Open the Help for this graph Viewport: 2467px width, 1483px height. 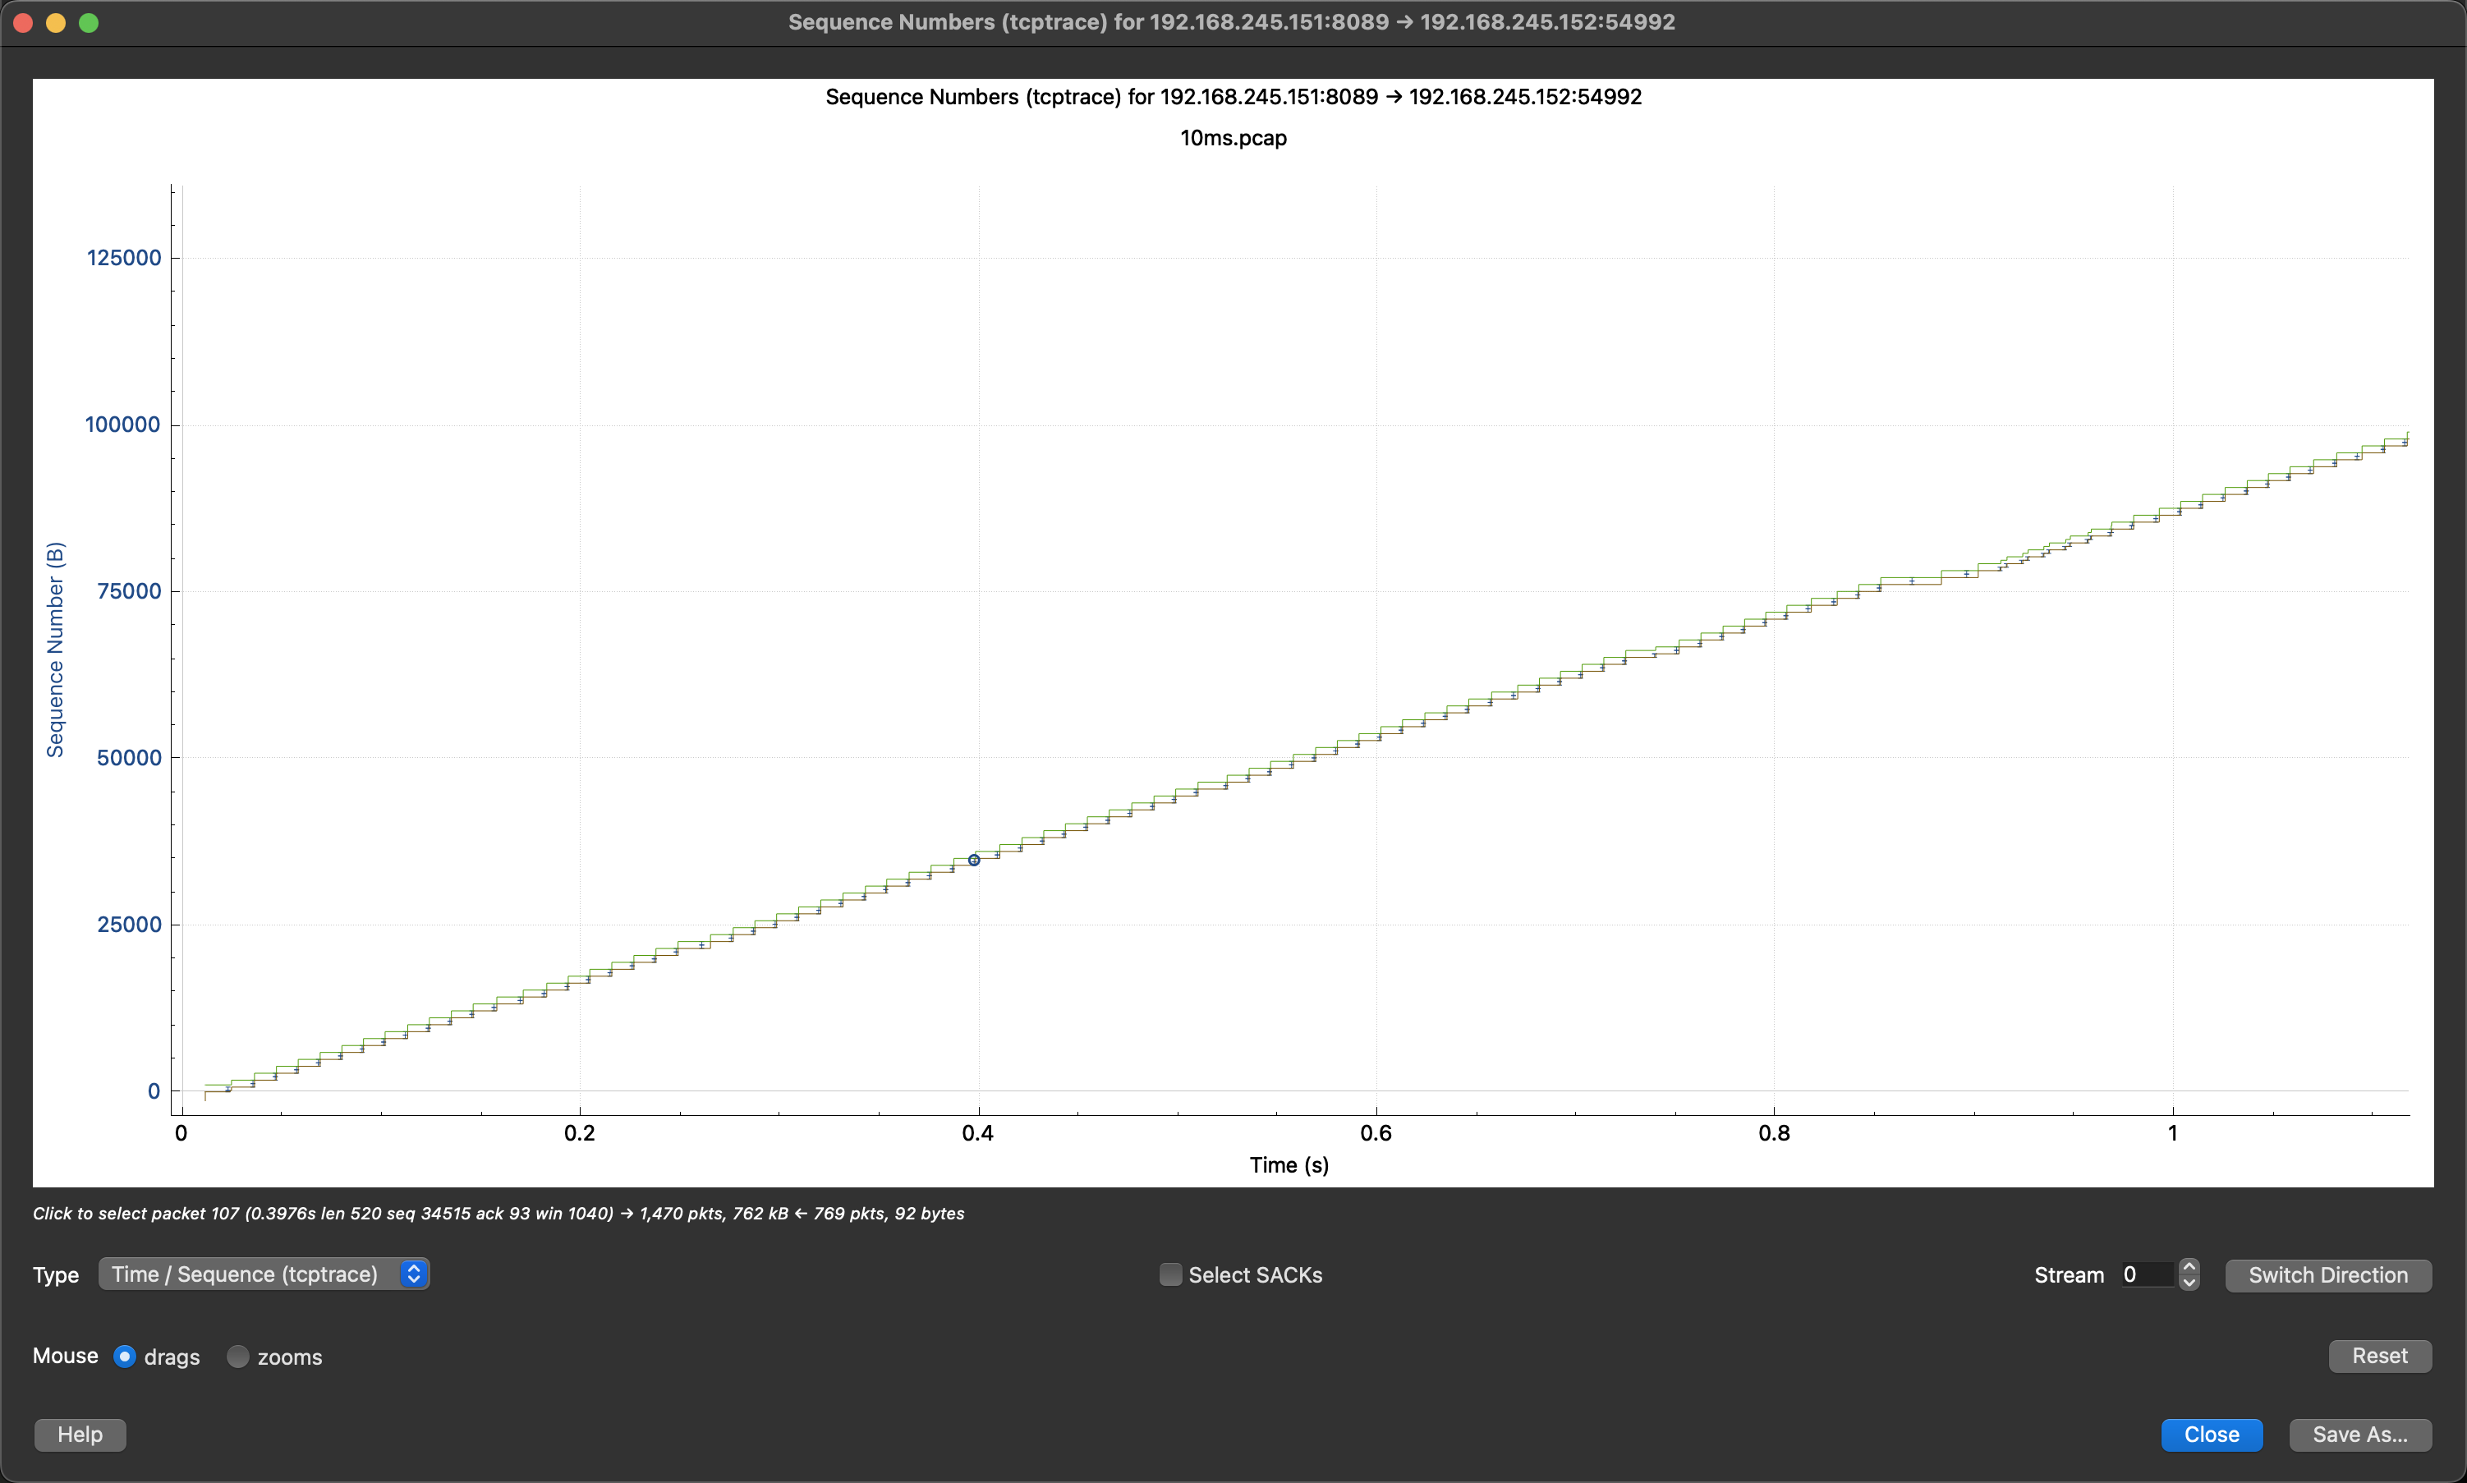click(79, 1434)
